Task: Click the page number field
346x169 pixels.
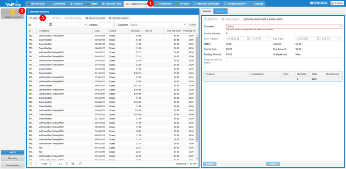Action: tap(53, 164)
